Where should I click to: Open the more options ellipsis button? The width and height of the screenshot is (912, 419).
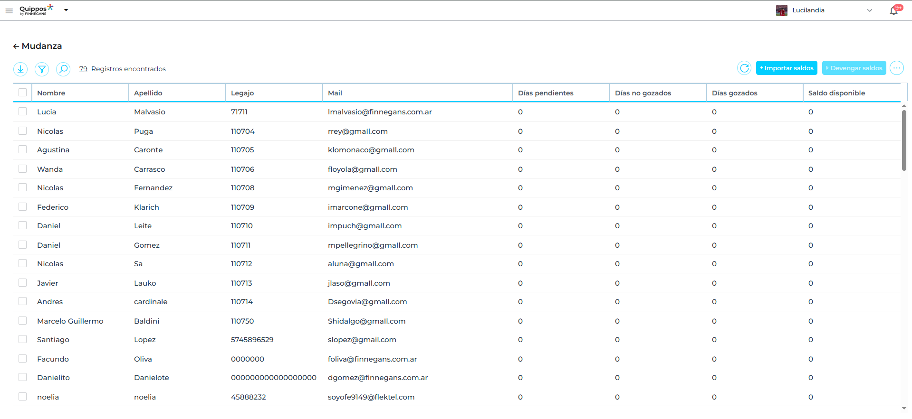coord(896,68)
